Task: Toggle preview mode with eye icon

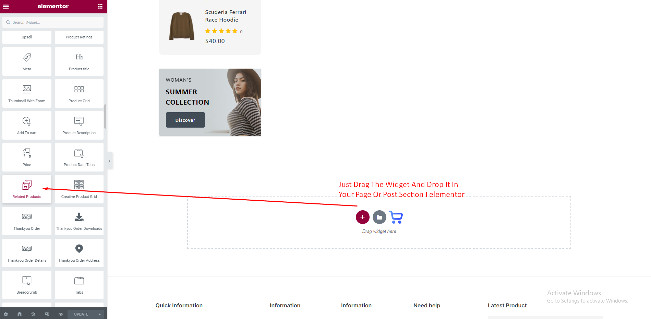Action: pos(61,314)
